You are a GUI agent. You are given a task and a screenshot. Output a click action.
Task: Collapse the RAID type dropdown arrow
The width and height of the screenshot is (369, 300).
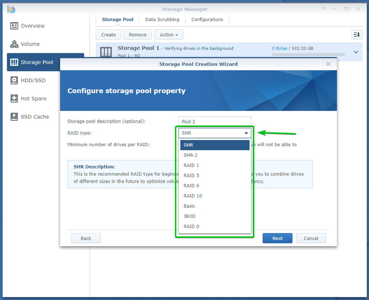coord(246,133)
